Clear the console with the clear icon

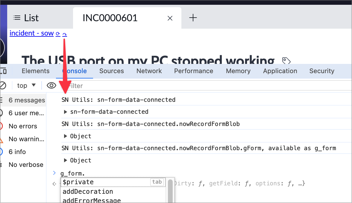(x=3, y=85)
